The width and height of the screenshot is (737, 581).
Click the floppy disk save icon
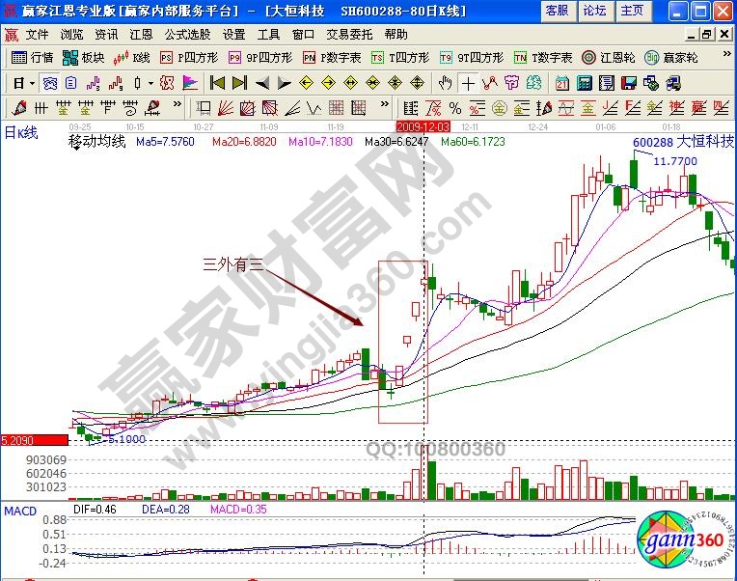point(628,82)
